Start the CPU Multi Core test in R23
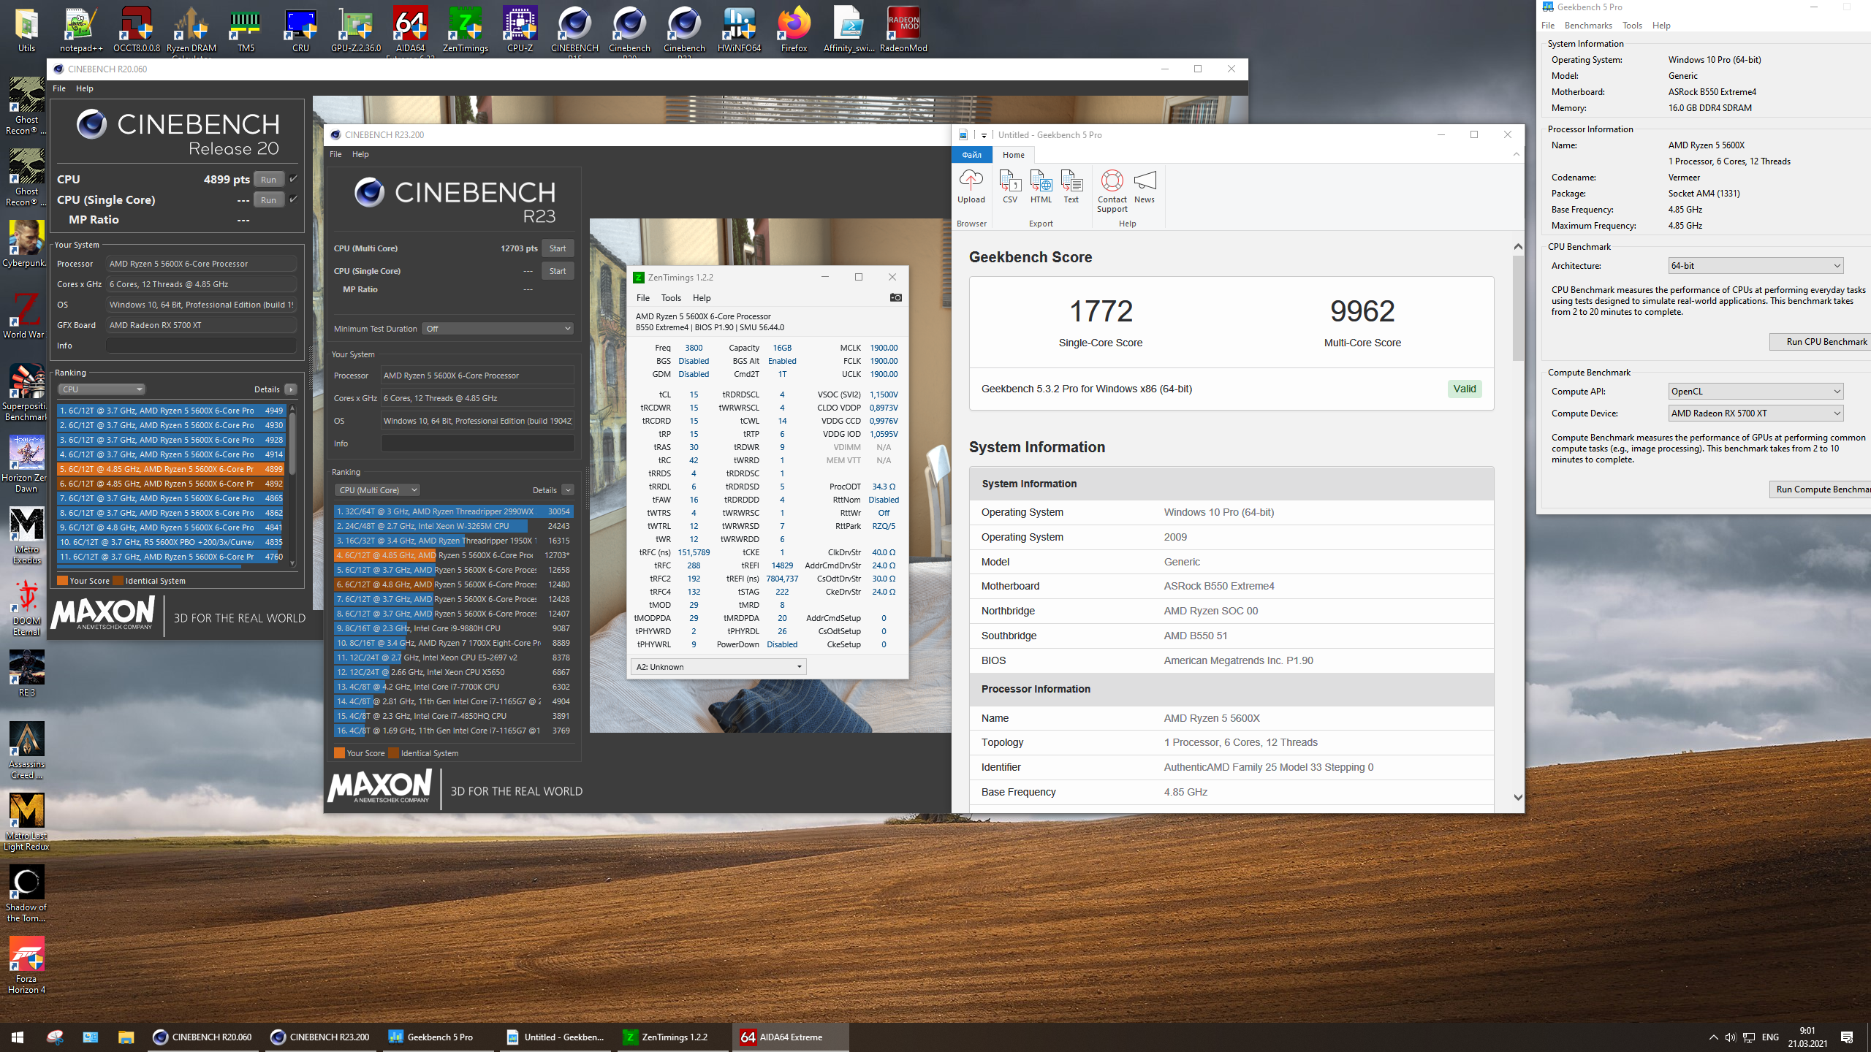Screen dimensions: 1871x1052 (557, 248)
